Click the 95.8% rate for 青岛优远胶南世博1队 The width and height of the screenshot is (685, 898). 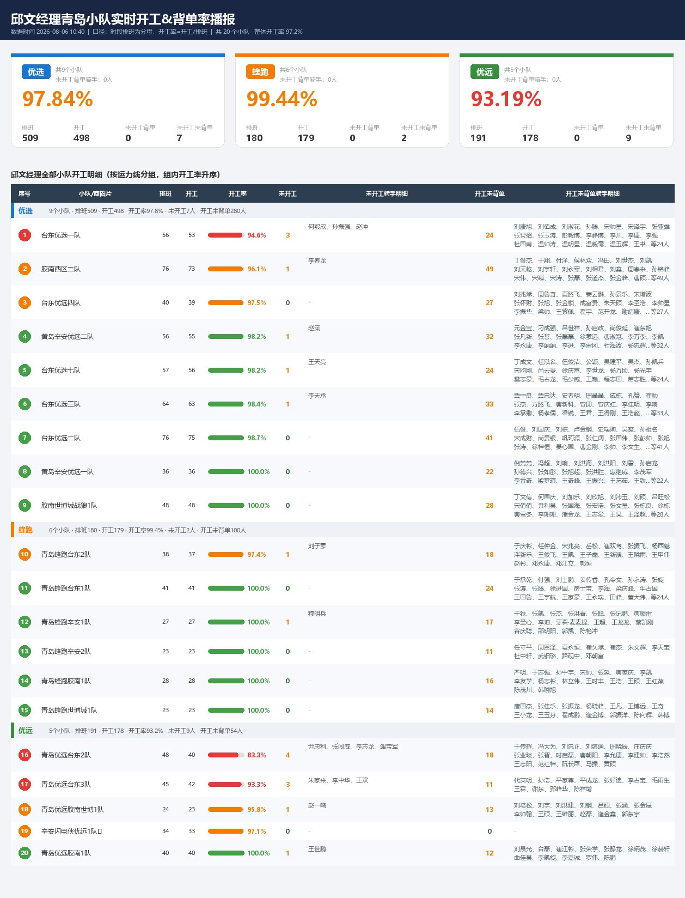tap(256, 809)
